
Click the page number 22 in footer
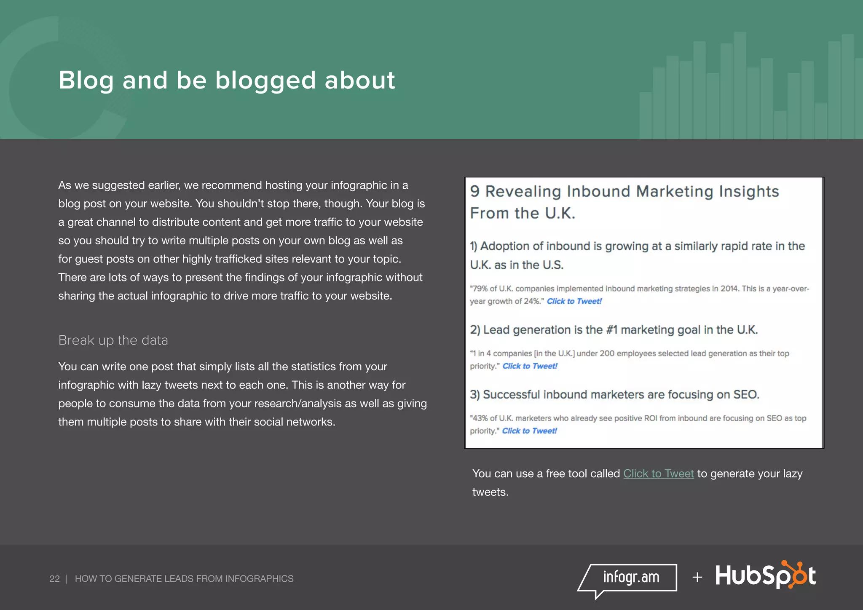click(x=54, y=579)
